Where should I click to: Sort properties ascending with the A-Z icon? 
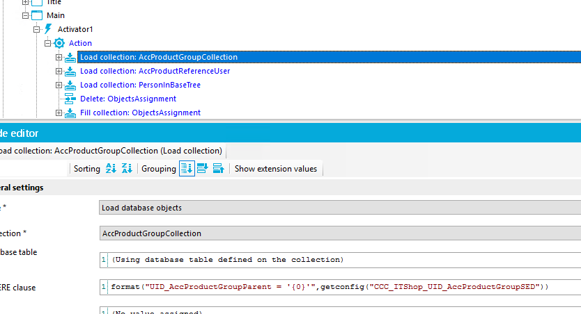[111, 169]
